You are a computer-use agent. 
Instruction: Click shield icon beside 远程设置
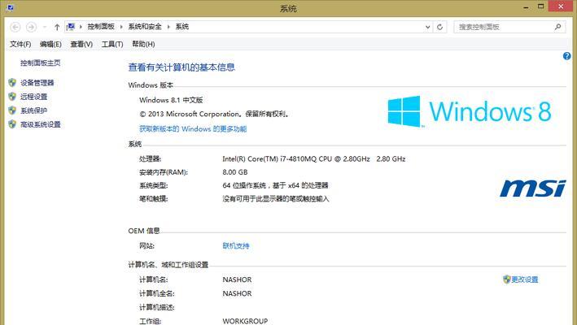[12, 97]
